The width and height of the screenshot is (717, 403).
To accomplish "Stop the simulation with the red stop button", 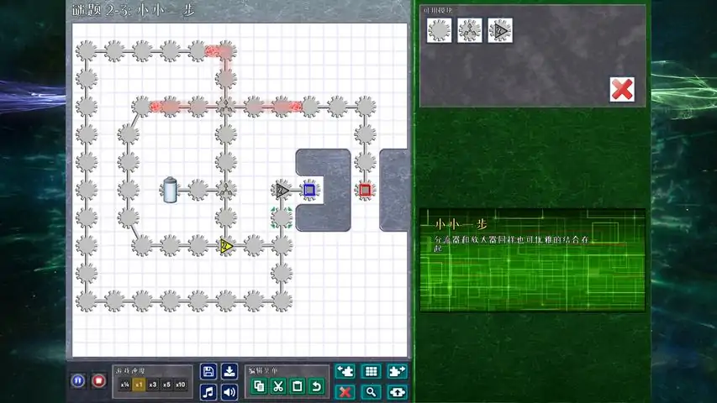I will (x=98, y=380).
